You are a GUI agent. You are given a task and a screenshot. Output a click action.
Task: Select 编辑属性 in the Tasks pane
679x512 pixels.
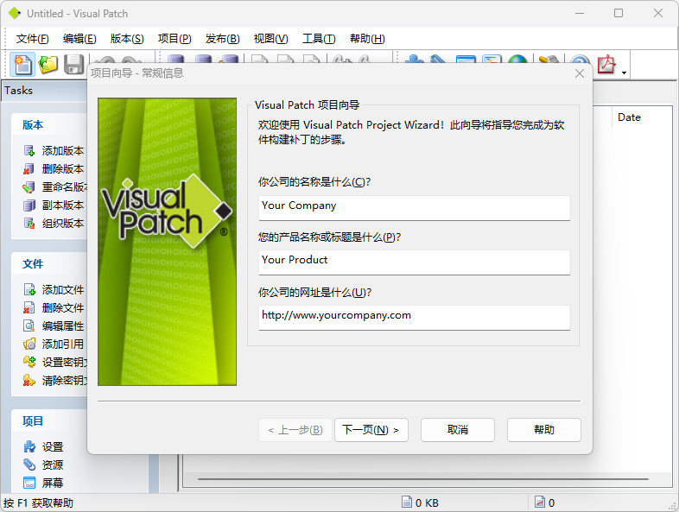pyautogui.click(x=54, y=326)
